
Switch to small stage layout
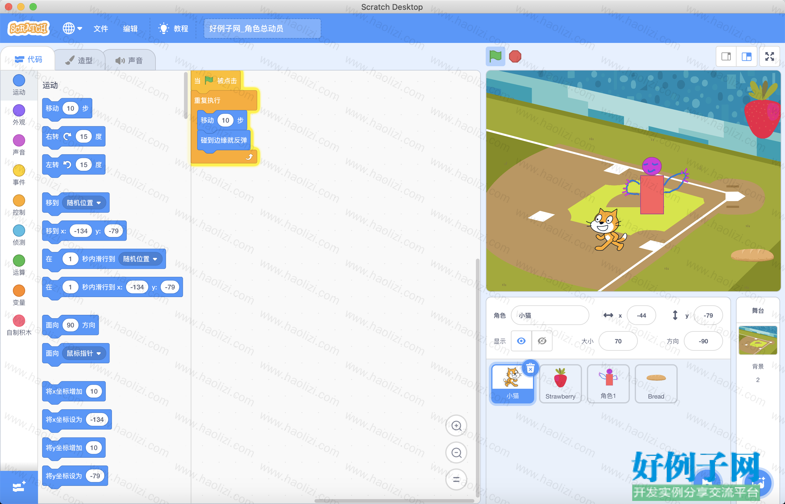[726, 57]
